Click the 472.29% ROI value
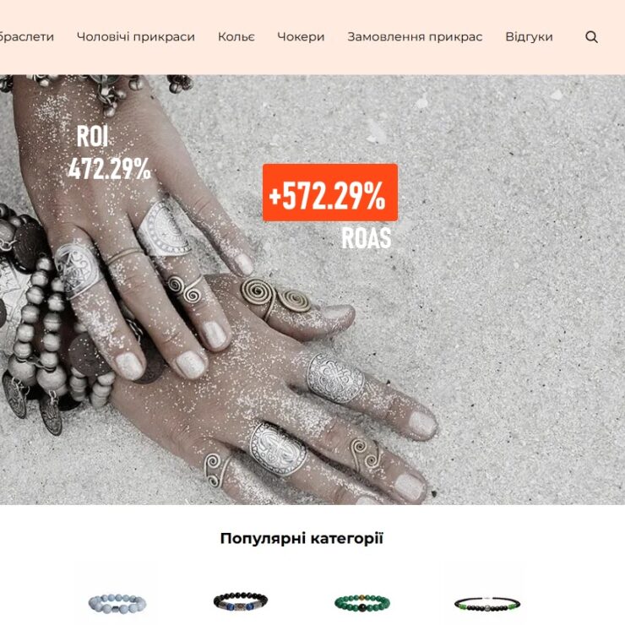The height and width of the screenshot is (625, 625). pyautogui.click(x=109, y=169)
